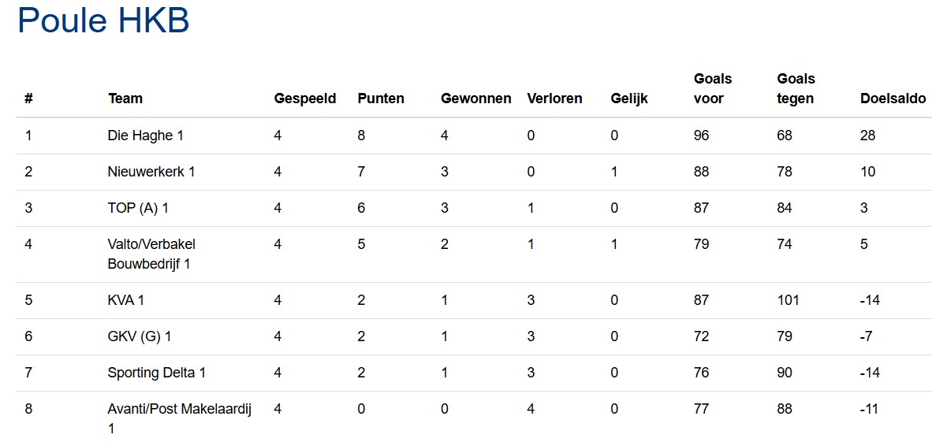Click the Gelijk column header
This screenshot has width=932, height=442.
coord(629,98)
